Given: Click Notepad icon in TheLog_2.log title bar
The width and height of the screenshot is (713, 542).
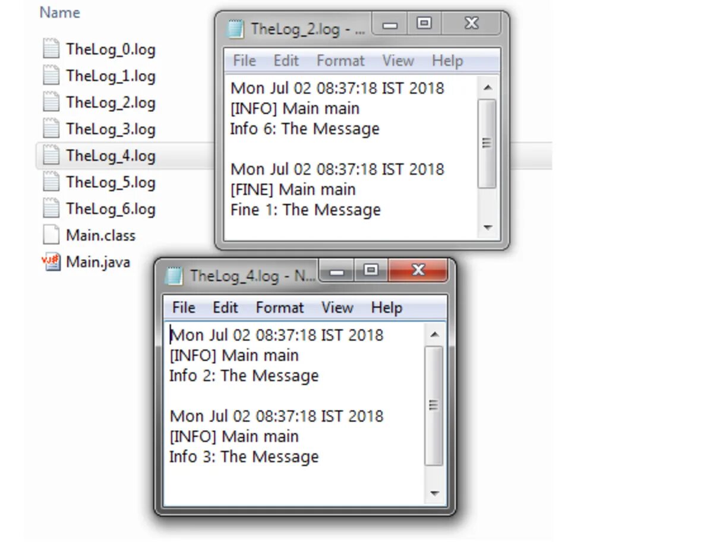Looking at the screenshot, I should 236,29.
